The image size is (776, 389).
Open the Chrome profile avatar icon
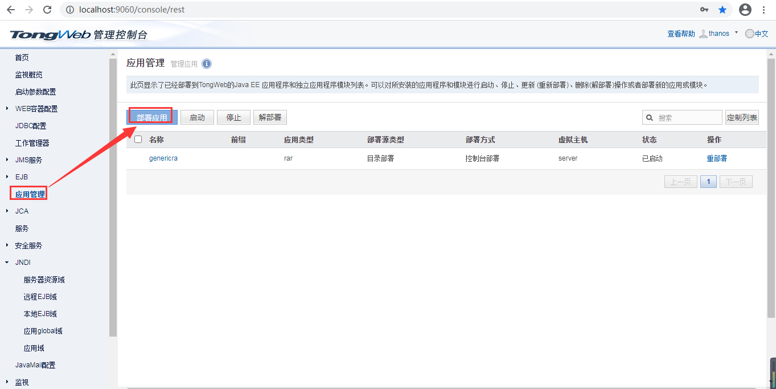[745, 10]
